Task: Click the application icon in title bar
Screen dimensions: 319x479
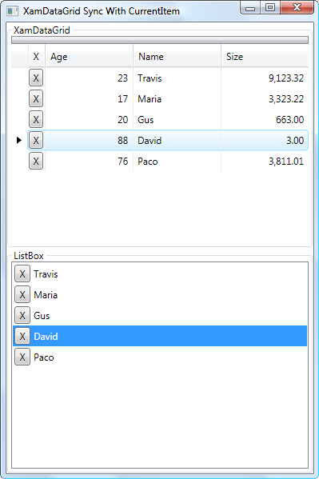Action: (13, 11)
